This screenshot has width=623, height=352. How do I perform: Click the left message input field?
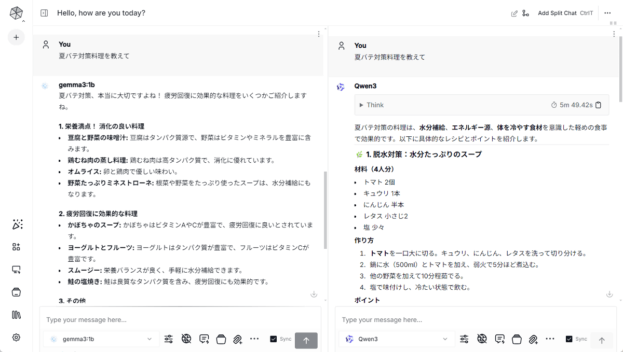pos(180,320)
